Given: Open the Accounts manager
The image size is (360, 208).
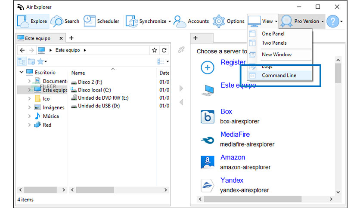Looking at the screenshot, I should (x=191, y=21).
